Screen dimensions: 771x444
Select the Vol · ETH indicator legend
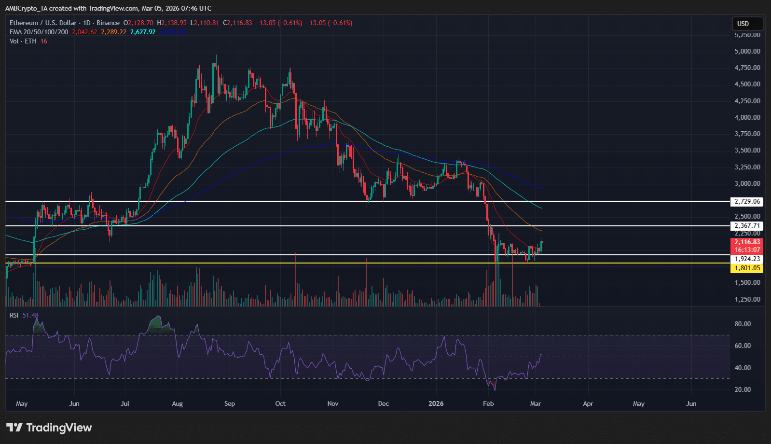pos(23,41)
